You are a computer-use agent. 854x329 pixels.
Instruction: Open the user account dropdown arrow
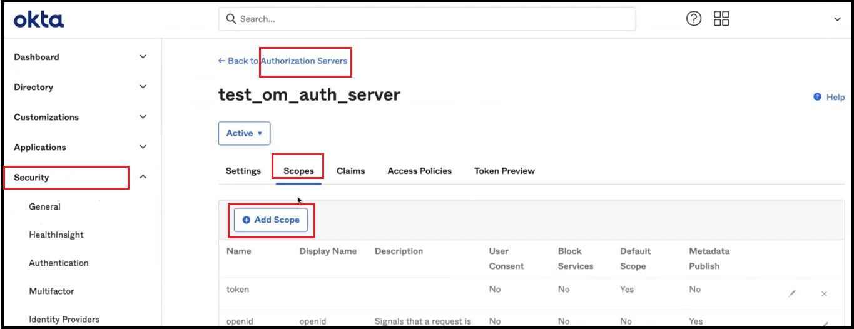837,19
